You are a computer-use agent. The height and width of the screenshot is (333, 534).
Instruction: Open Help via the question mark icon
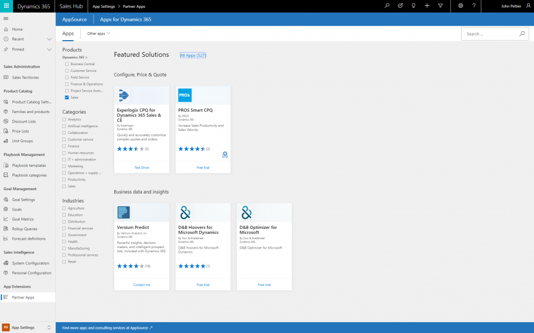coord(474,6)
